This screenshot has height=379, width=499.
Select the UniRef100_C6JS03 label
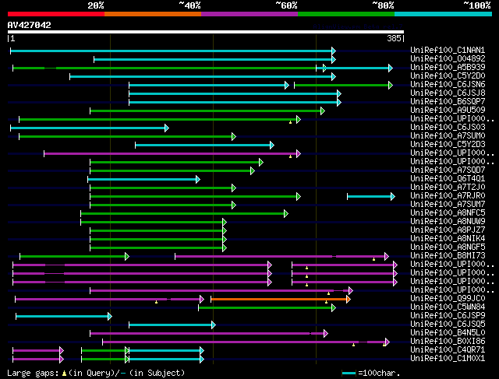[448, 128]
